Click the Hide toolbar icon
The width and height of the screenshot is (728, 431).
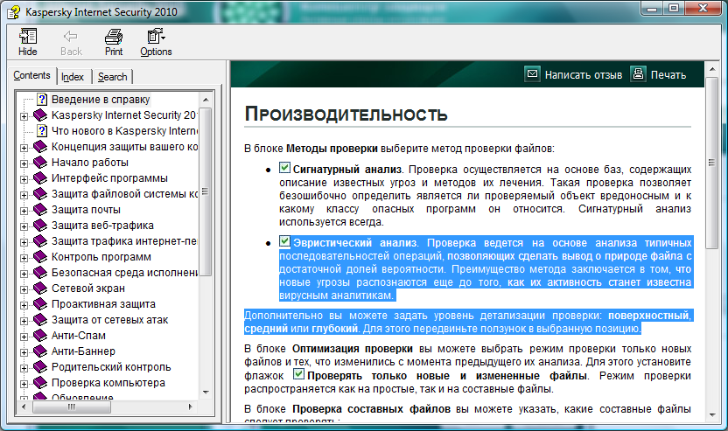coord(28,36)
